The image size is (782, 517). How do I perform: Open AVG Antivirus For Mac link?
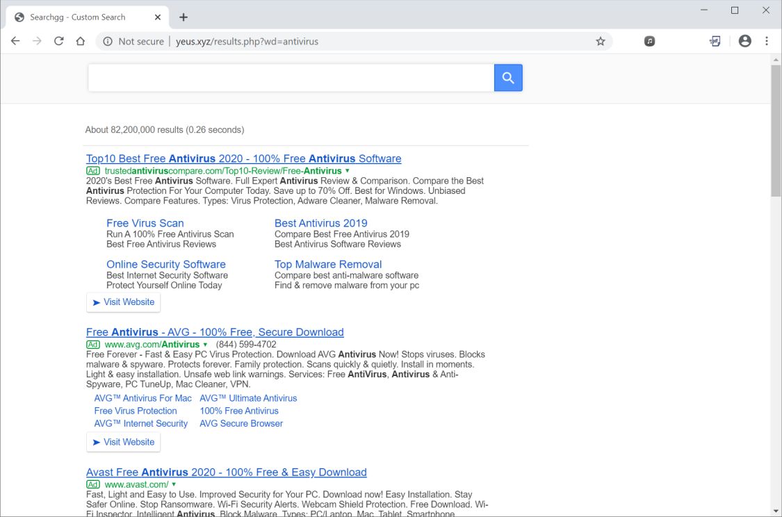click(x=142, y=398)
